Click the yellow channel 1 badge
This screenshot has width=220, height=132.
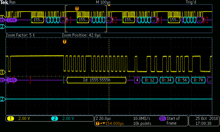click(x=11, y=119)
